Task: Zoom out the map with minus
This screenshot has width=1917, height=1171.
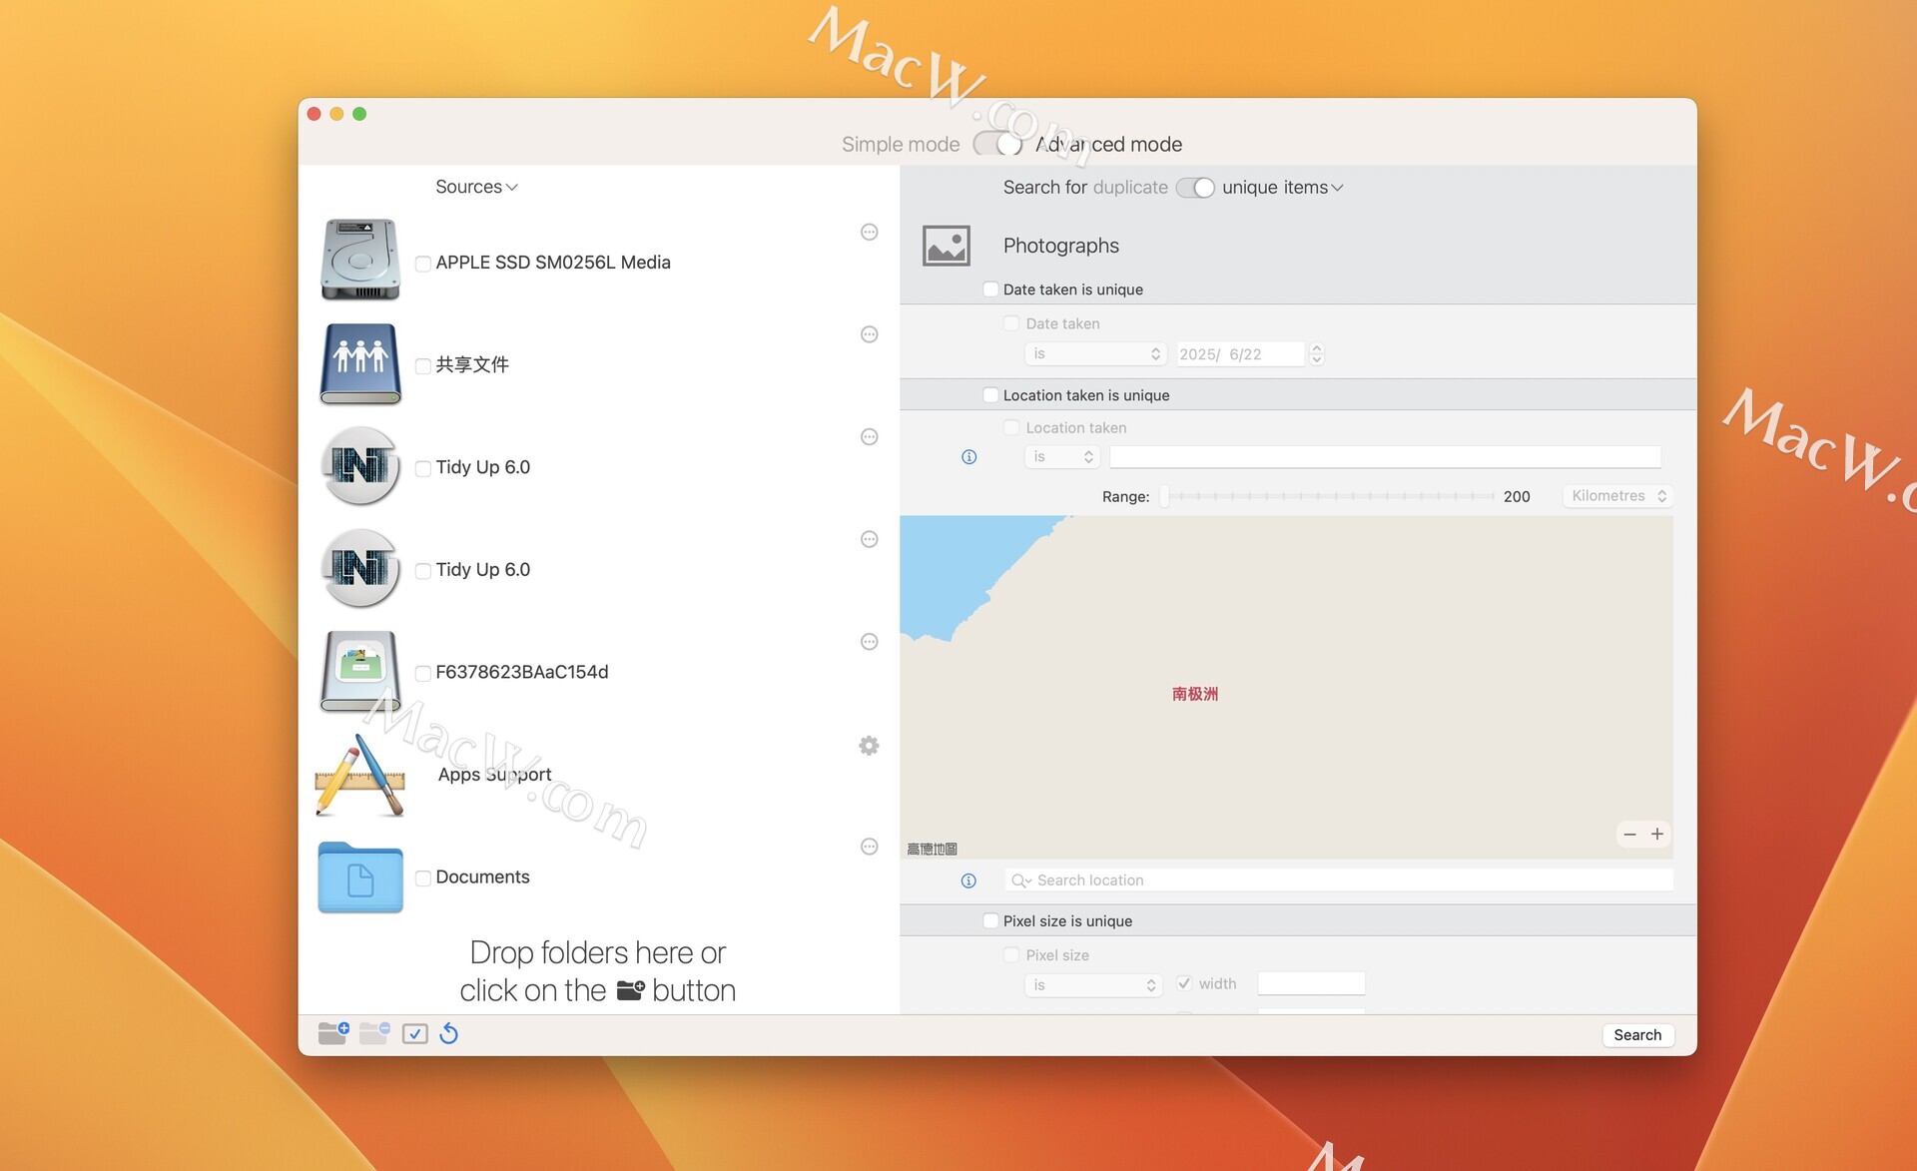Action: [x=1629, y=834]
